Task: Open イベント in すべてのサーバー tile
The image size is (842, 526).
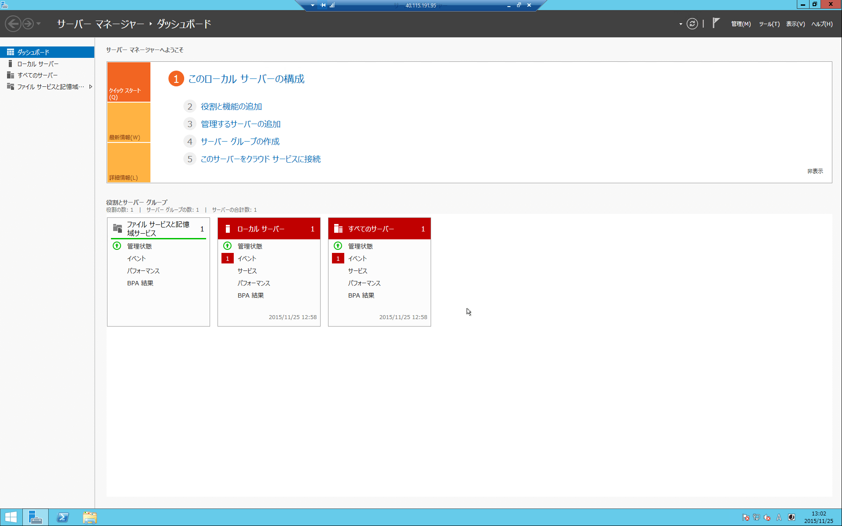Action: (x=357, y=259)
